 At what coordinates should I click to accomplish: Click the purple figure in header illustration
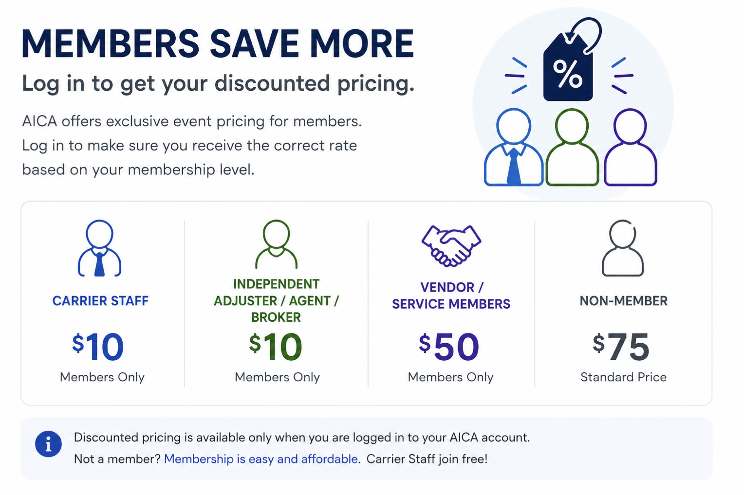tap(630, 147)
